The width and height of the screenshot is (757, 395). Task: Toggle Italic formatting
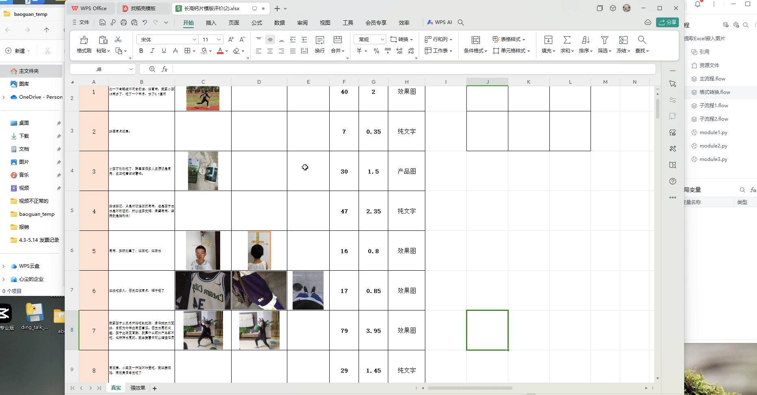[x=152, y=51]
